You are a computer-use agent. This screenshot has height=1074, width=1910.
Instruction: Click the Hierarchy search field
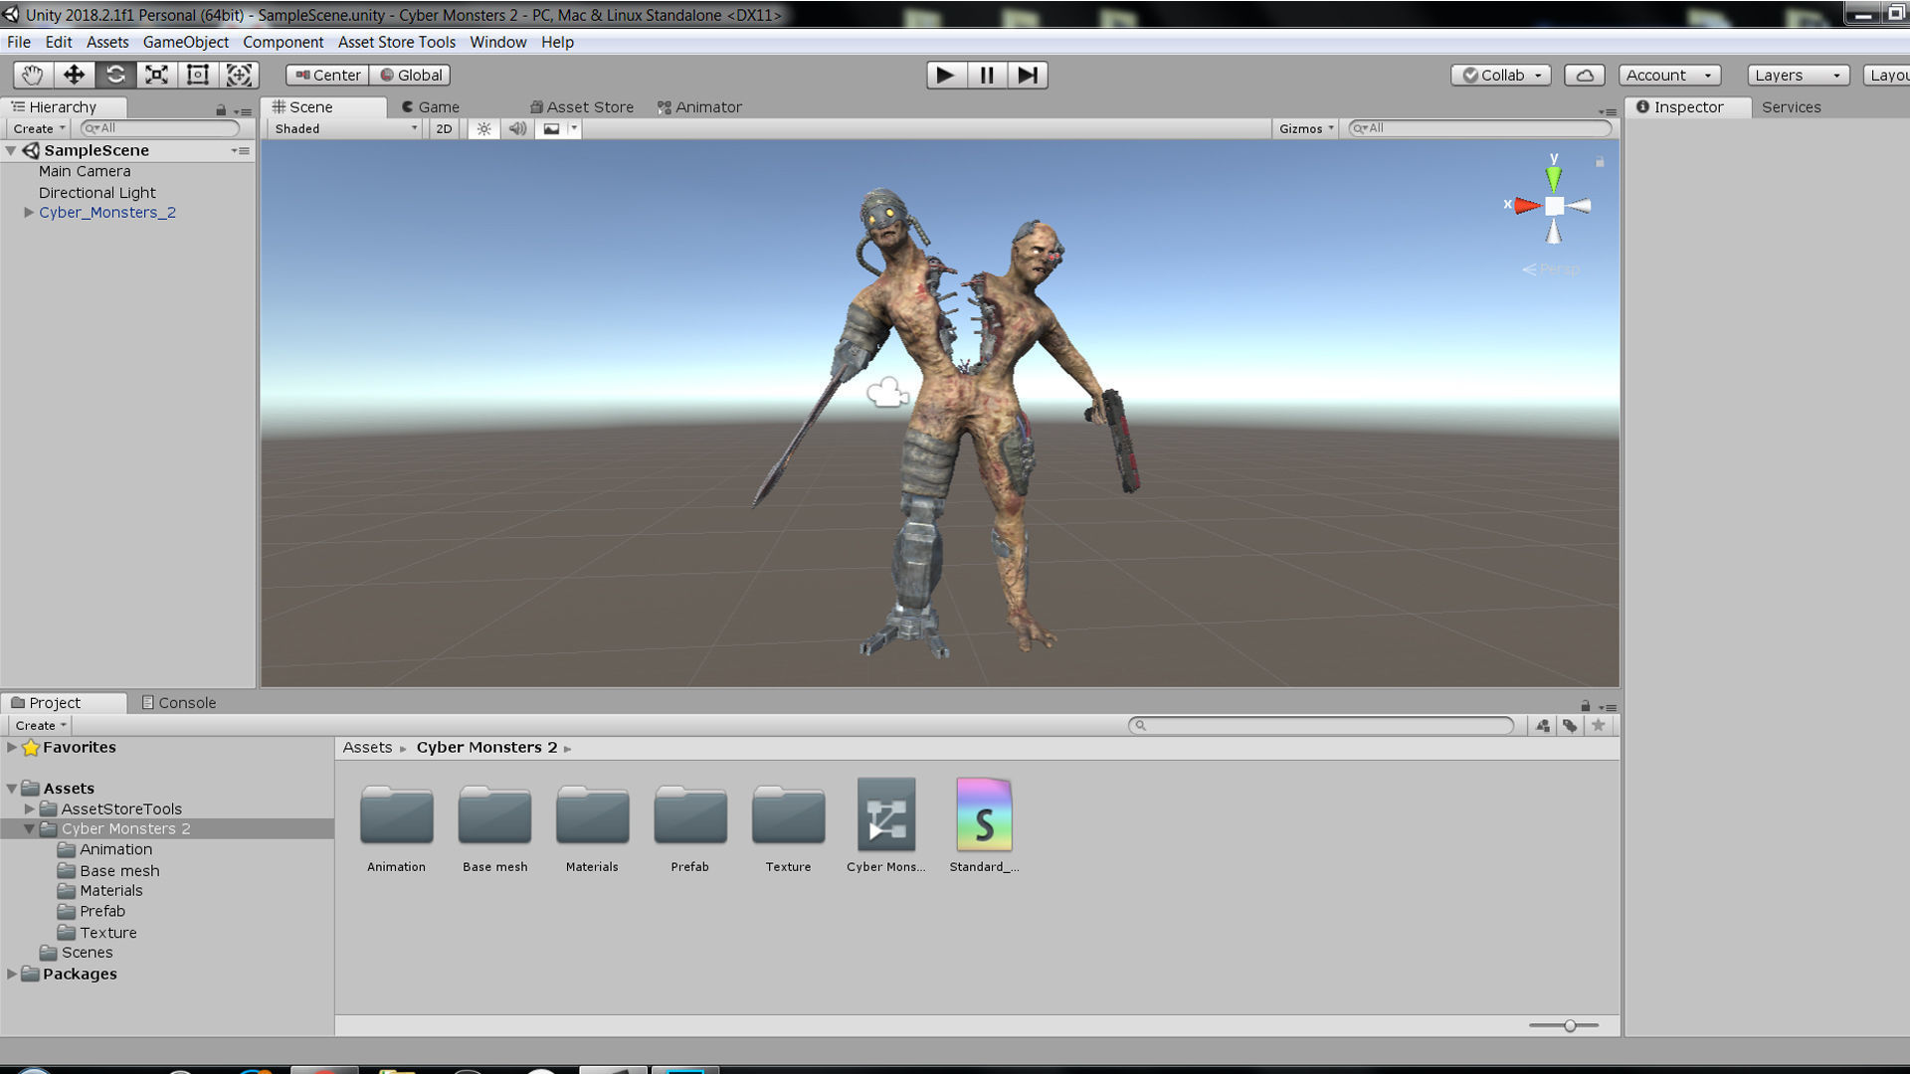(160, 128)
